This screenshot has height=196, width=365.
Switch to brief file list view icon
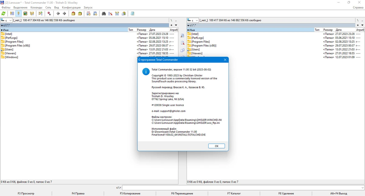pos(12,13)
